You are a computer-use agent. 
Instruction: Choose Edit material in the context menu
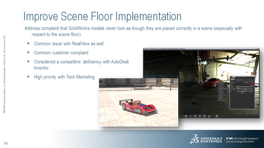pos(221,83)
